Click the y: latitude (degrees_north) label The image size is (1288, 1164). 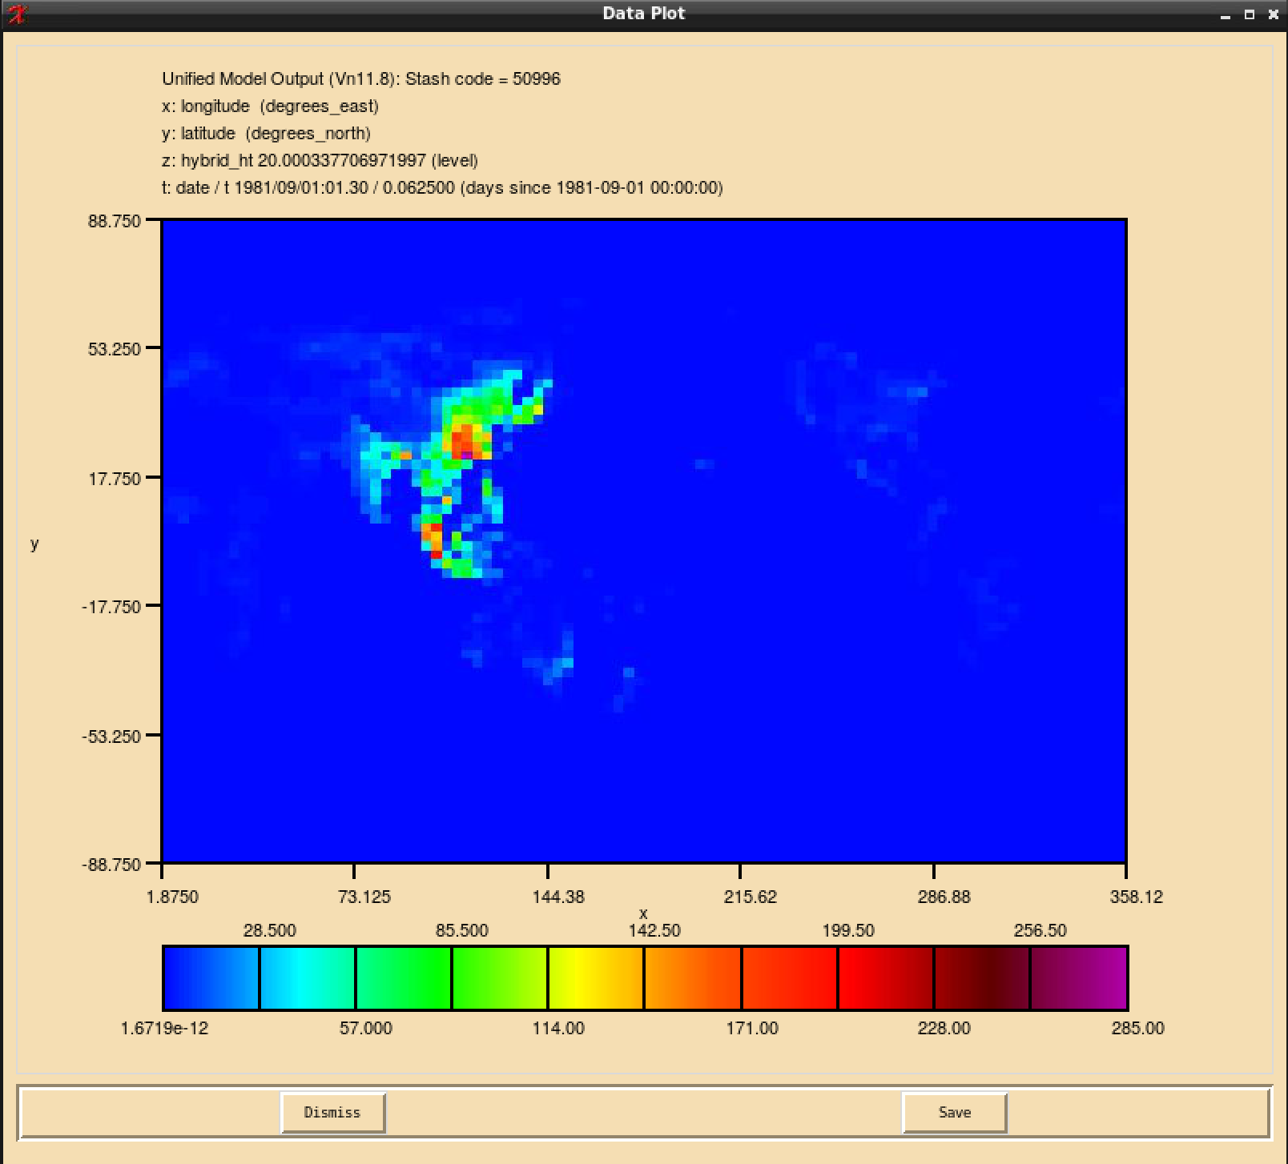(x=266, y=133)
